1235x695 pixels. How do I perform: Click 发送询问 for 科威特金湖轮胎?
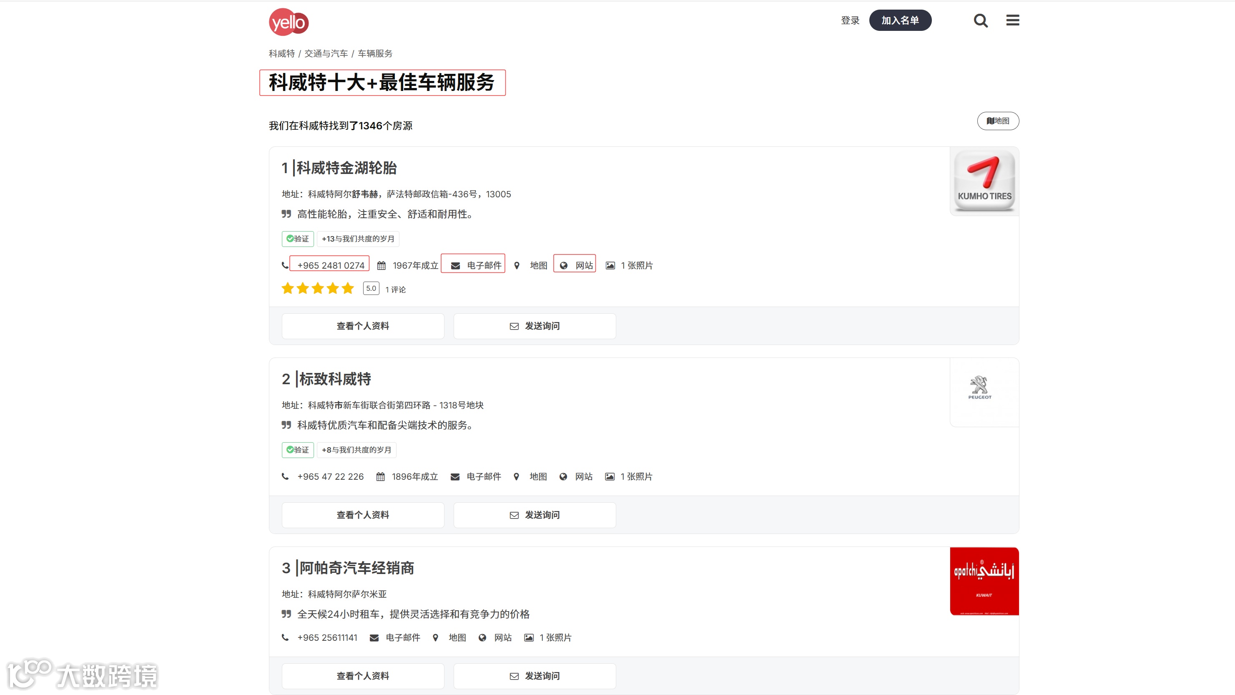[535, 326]
